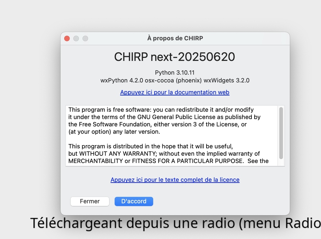321x239 pixels.
Task: Click the 'À propos de CHIRP' title text
Action: (x=175, y=38)
